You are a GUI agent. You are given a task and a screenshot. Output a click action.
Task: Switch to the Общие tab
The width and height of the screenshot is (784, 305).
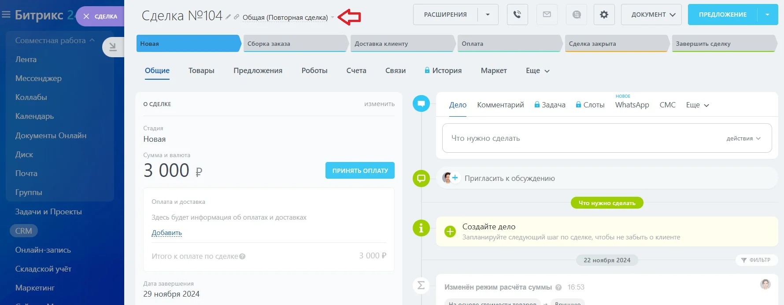coord(157,70)
